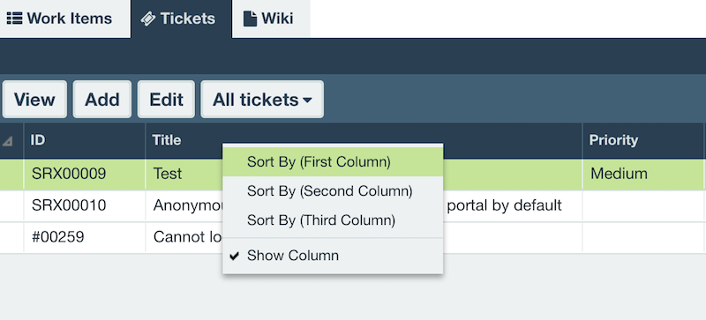Switch to the Work Items tab

click(59, 19)
